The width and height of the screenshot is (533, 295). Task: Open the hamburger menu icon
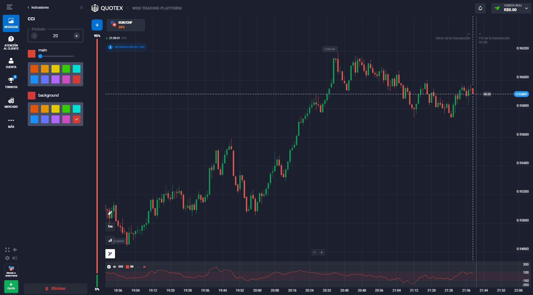(x=10, y=7)
